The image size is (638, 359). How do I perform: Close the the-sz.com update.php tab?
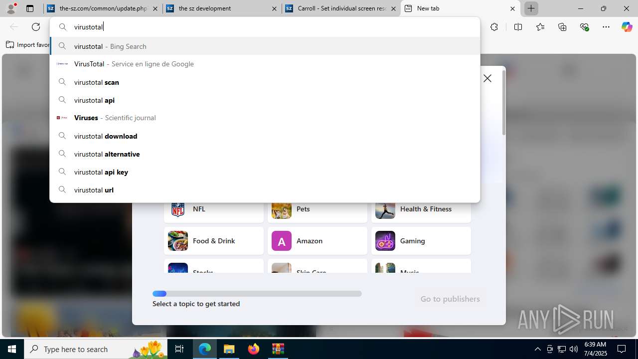[x=155, y=8]
